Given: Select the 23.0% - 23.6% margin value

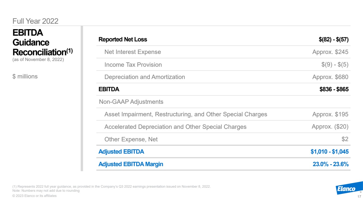Looking at the screenshot, I should pos(331,164).
